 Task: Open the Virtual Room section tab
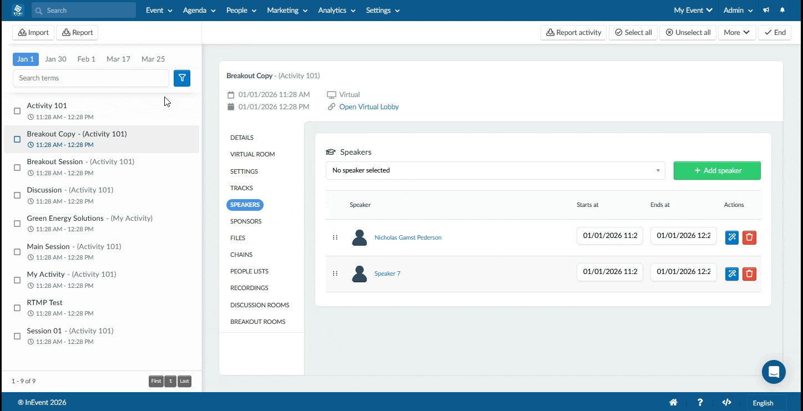252,154
